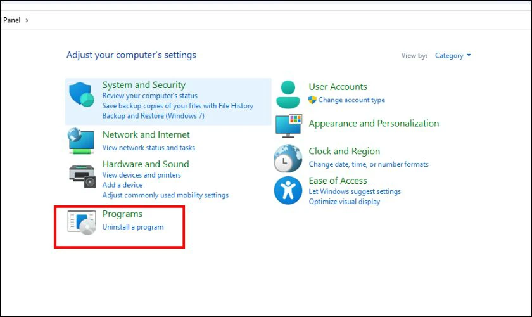Click the System and Security shield icon

point(82,94)
